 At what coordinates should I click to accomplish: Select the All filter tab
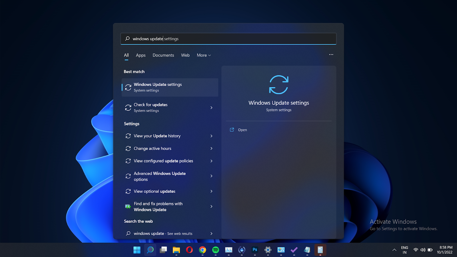126,55
